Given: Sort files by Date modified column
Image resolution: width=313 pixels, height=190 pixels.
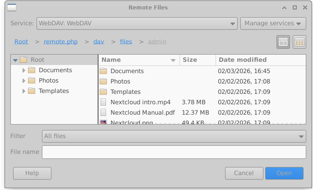Looking at the screenshot, I should 260,60.
